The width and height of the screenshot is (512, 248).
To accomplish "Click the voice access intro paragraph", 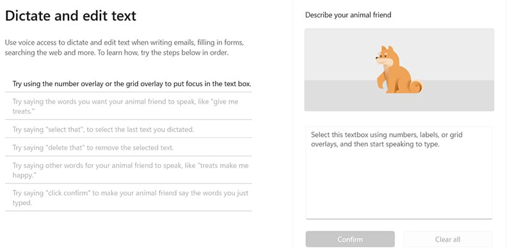I will click(x=124, y=48).
